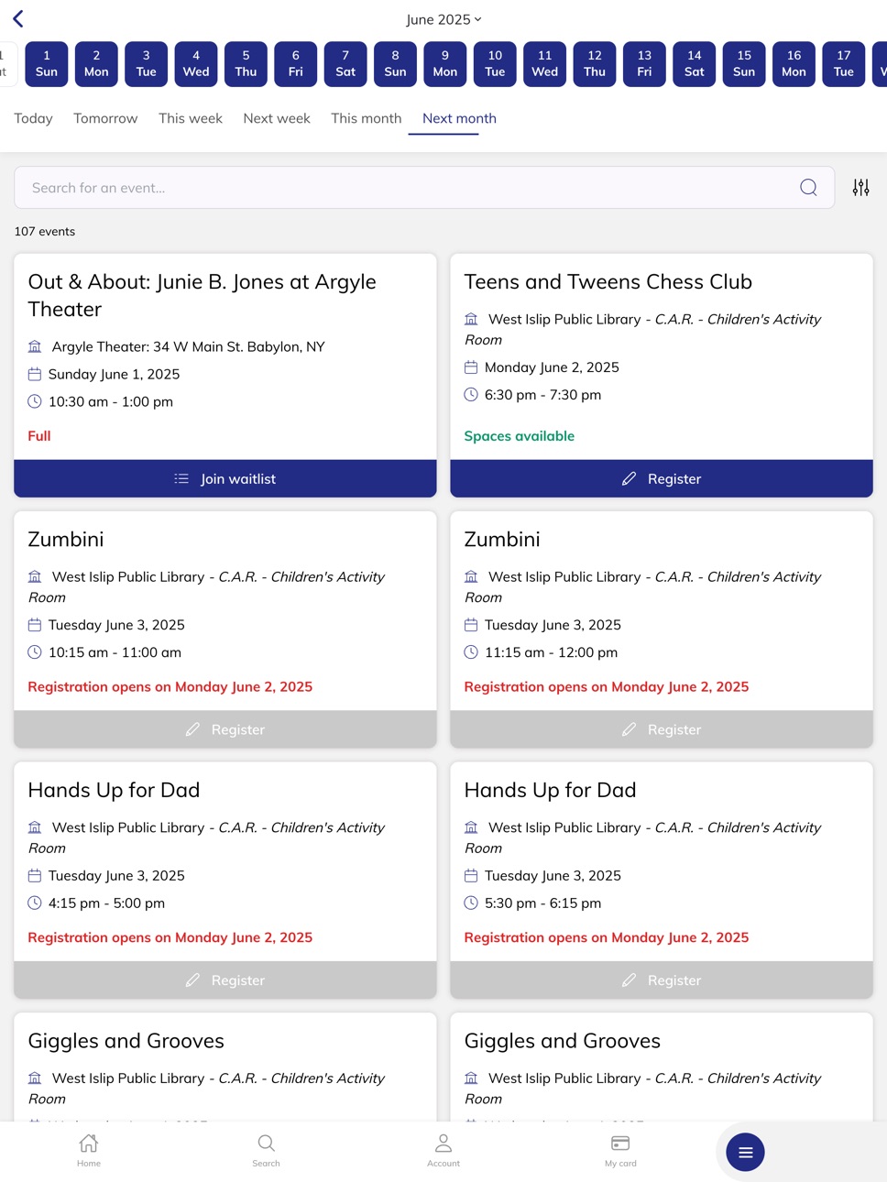This screenshot has width=887, height=1182.
Task: Pick the 10 Tue date chip
Action: tap(495, 64)
